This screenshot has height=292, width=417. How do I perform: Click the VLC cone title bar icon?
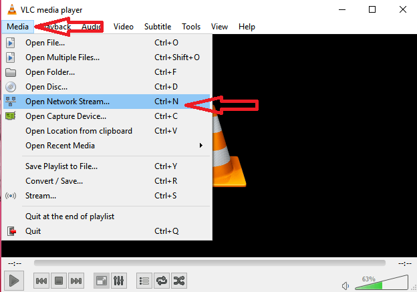12,9
